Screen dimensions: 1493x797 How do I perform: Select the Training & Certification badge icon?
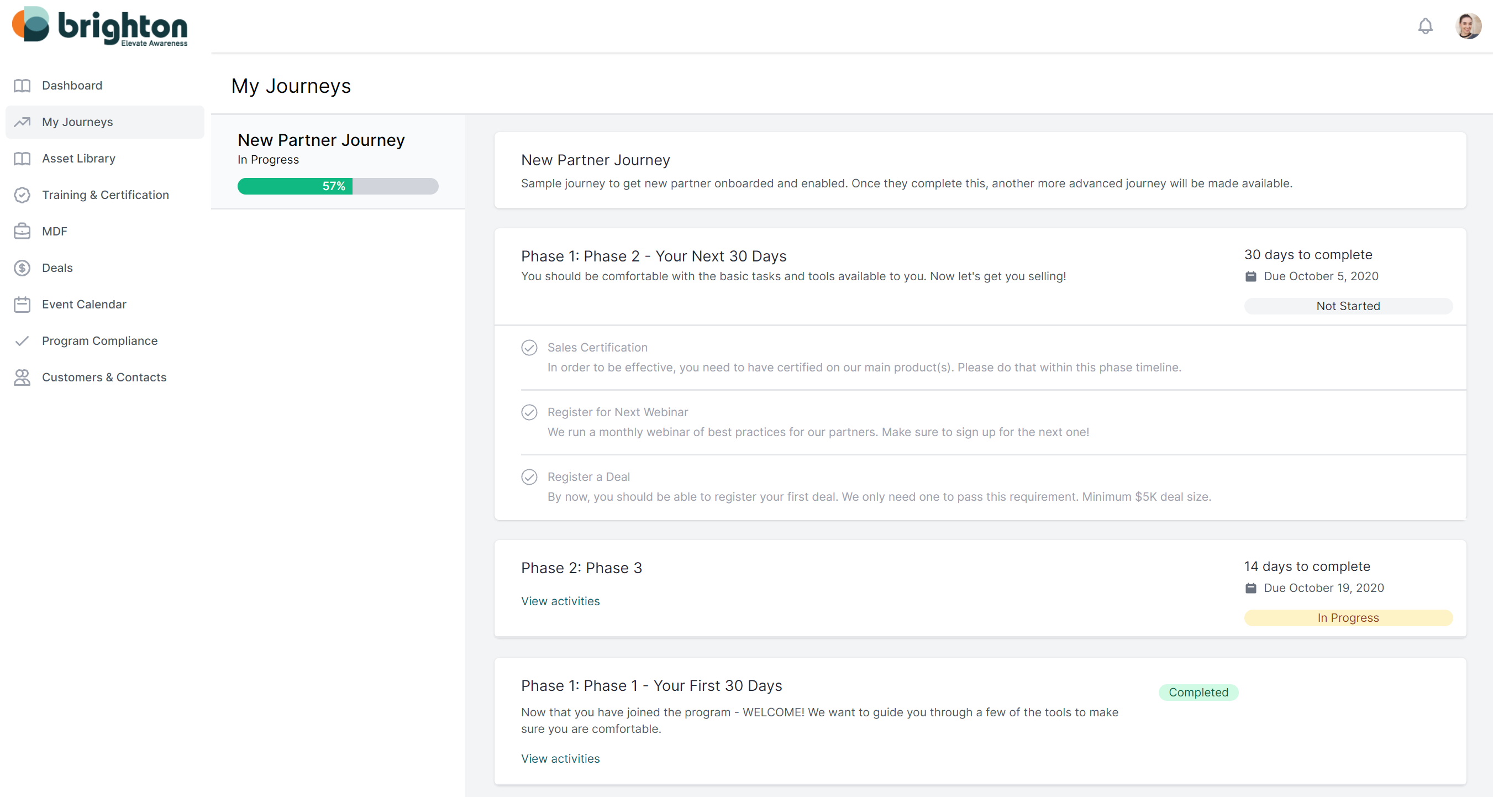22,195
